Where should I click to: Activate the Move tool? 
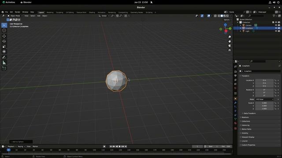tap(4, 36)
